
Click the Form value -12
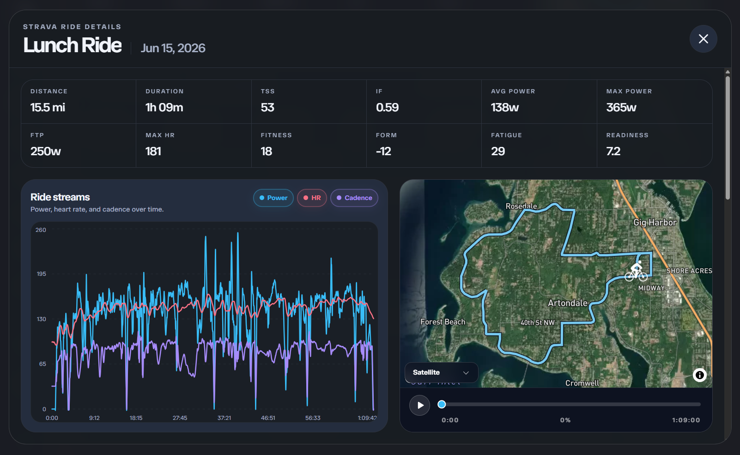[383, 152]
